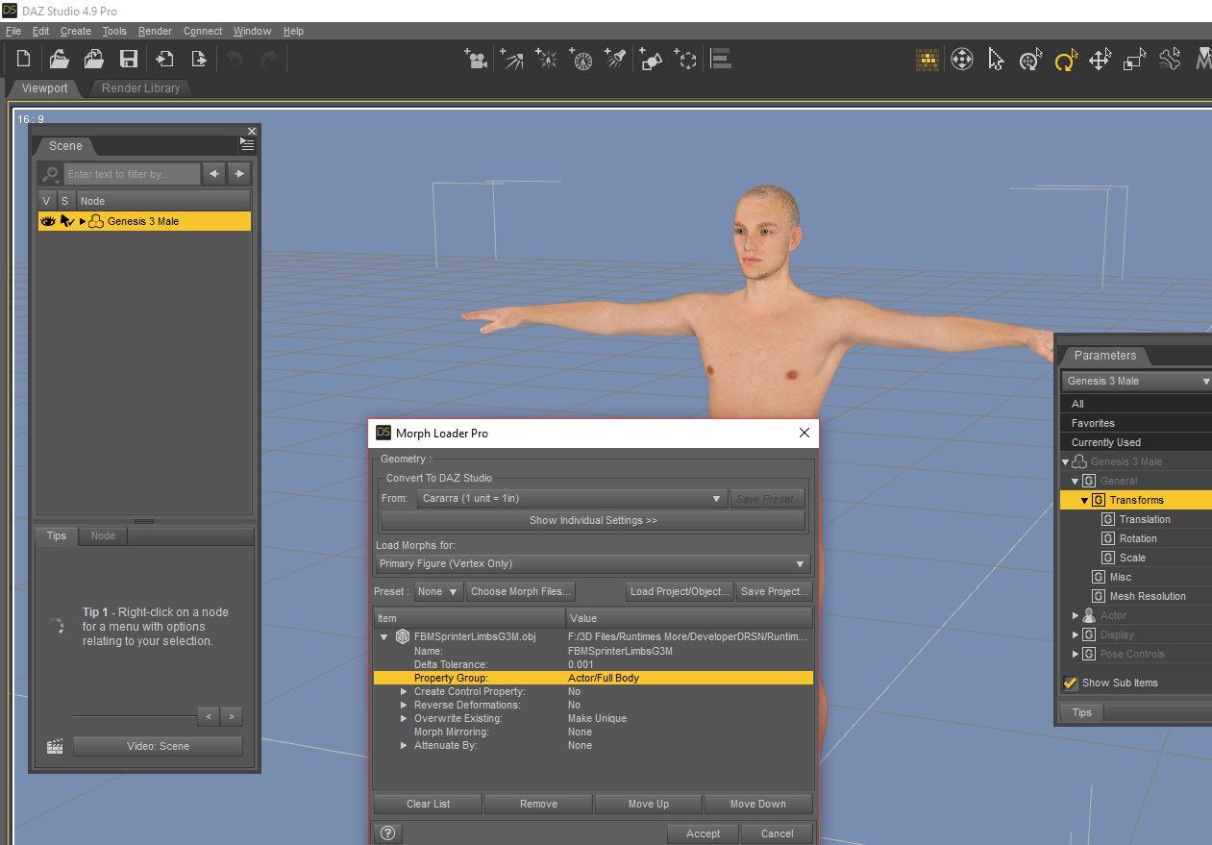
Task: Click the Scene filter text field
Action: [132, 174]
